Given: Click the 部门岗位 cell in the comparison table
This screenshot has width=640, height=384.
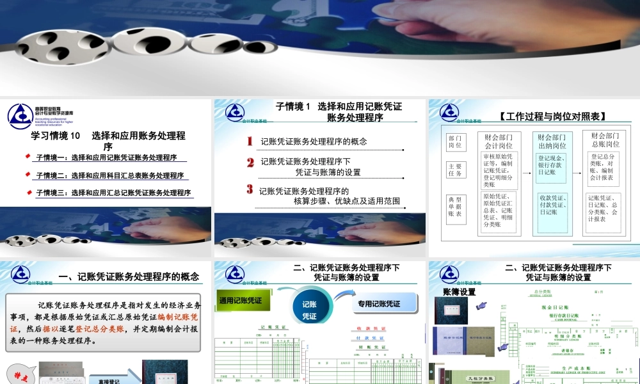Looking at the screenshot, I should click(456, 140).
